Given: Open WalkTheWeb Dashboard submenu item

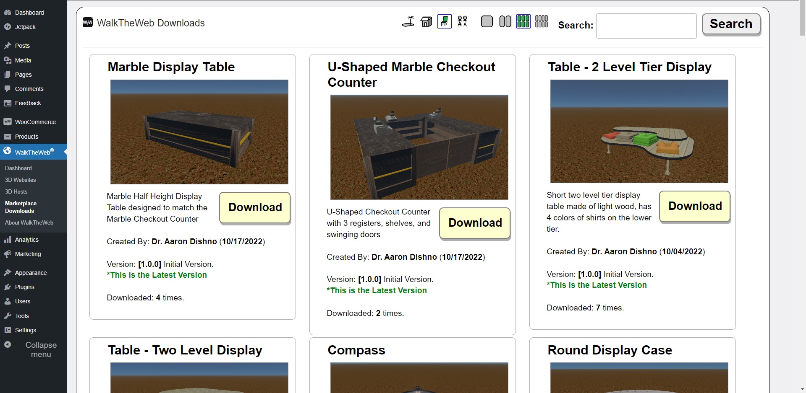Looking at the screenshot, I should 18,168.
